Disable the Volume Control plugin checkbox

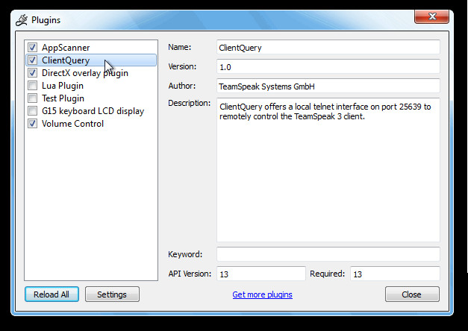(x=32, y=123)
